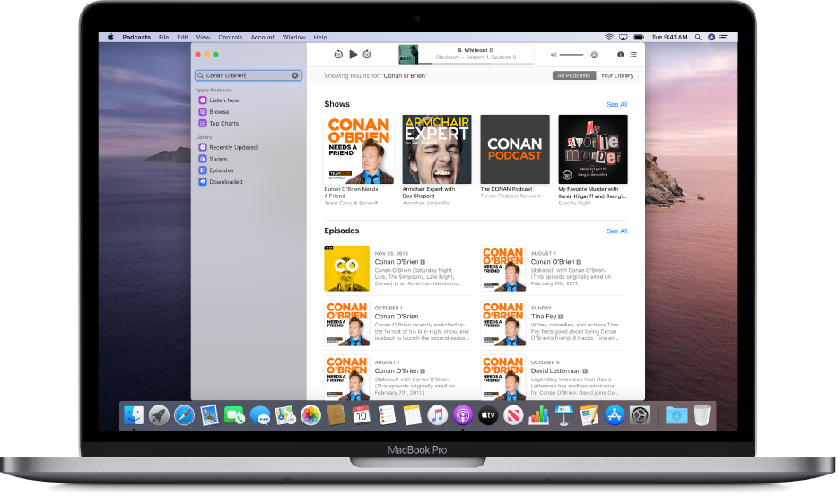Open the Up Next list icon
838x496 pixels.
633,55
